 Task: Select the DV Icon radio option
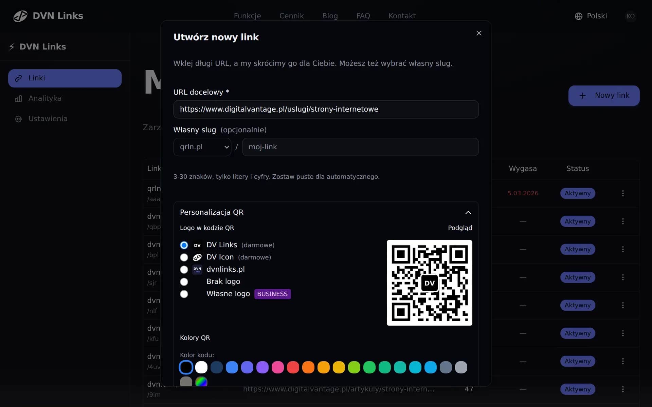coord(184,257)
